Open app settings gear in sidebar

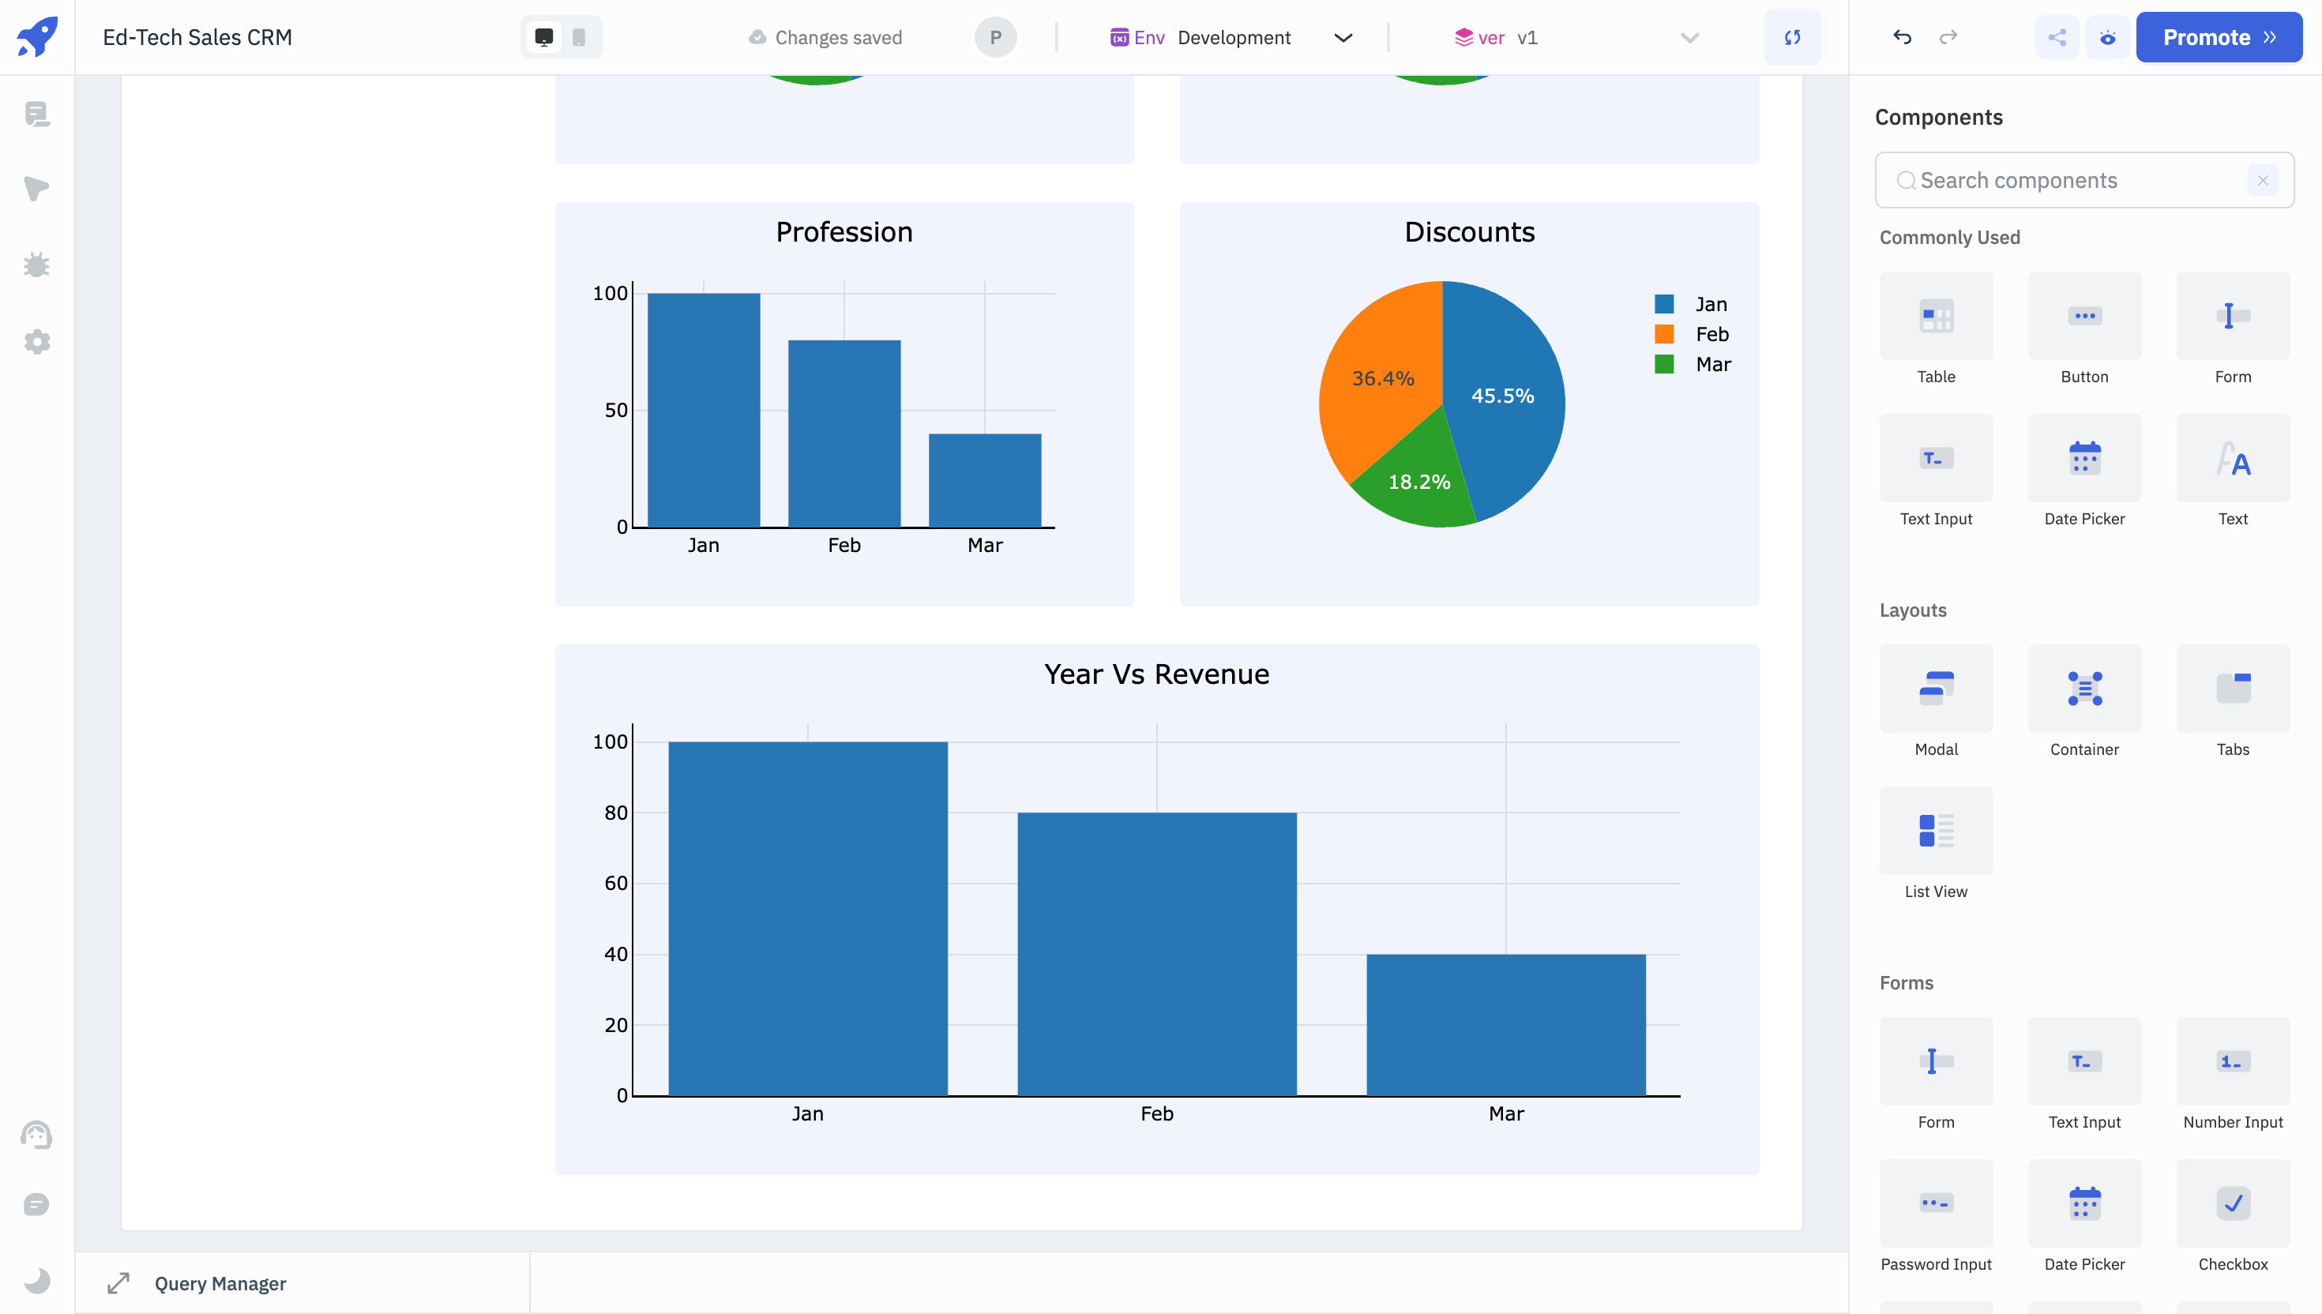pos(37,341)
